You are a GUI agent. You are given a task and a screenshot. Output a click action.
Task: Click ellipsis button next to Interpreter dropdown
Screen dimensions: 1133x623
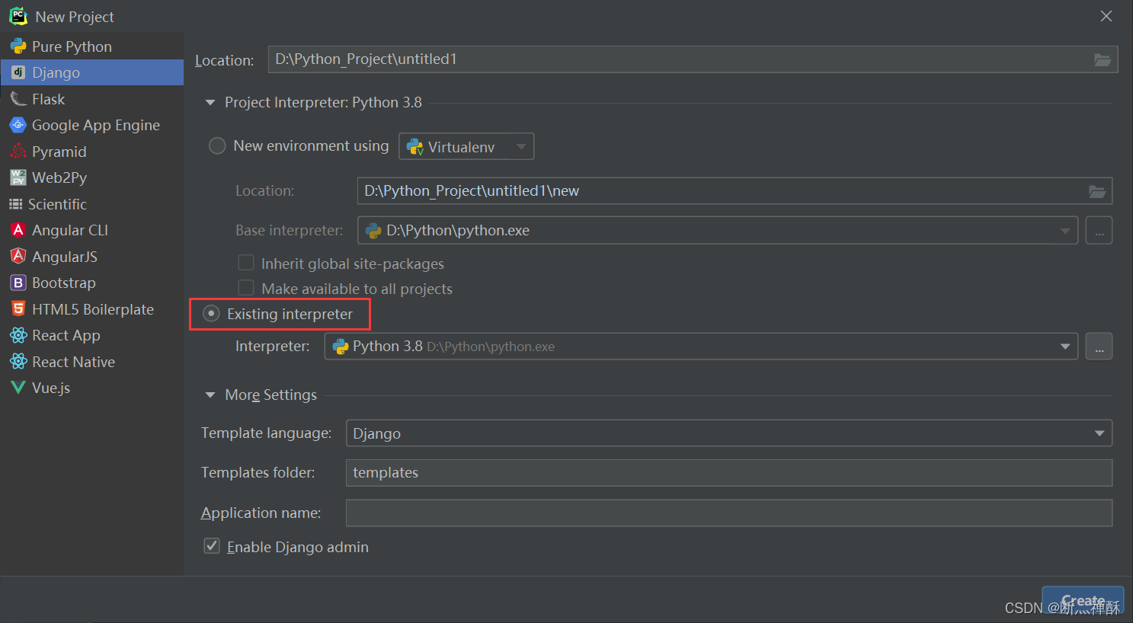pyautogui.click(x=1099, y=346)
